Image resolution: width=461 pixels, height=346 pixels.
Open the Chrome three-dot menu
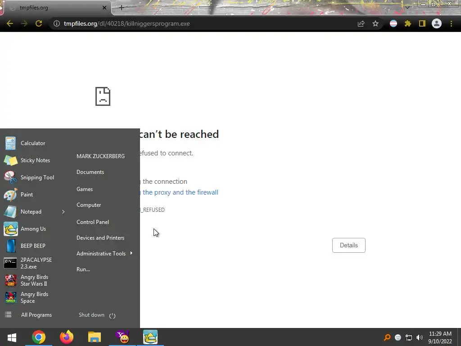[451, 23]
